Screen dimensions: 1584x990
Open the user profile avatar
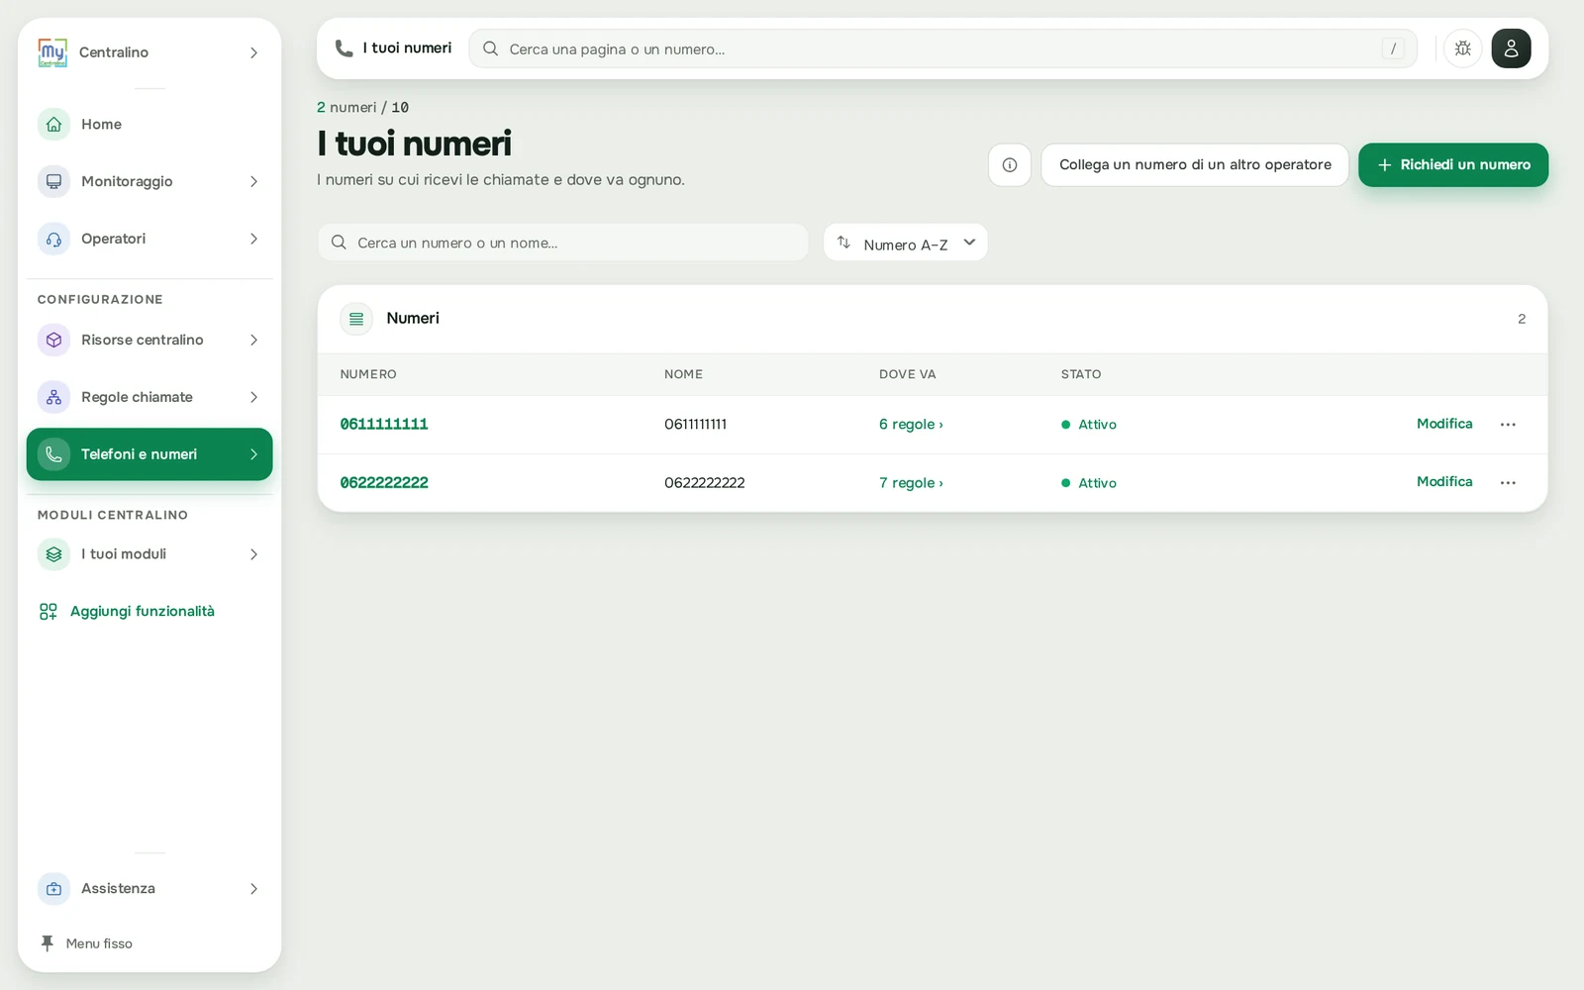tap(1511, 49)
